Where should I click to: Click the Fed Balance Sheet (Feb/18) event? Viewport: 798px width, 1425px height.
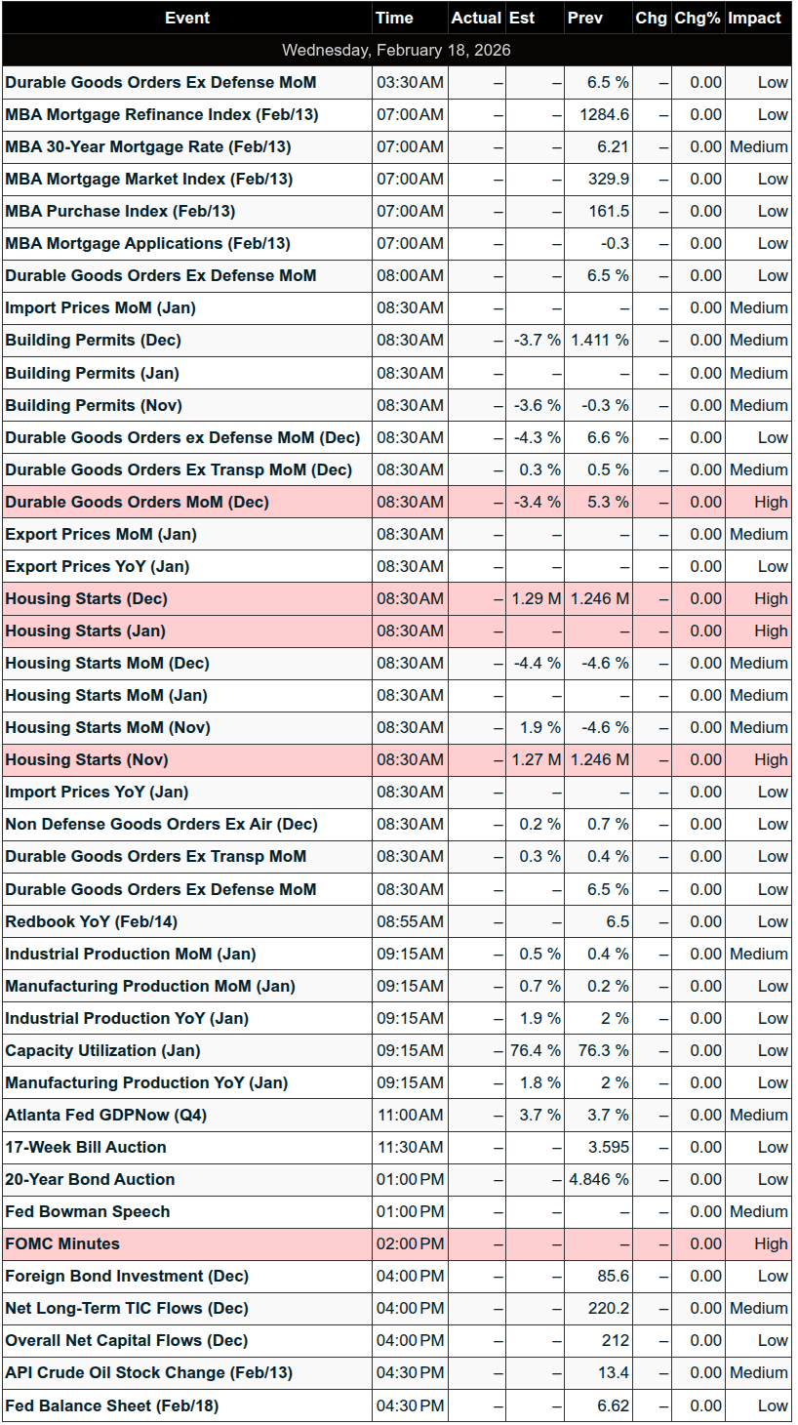(112, 1405)
